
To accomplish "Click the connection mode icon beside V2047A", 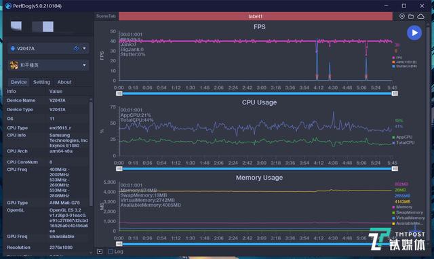I will pos(76,48).
